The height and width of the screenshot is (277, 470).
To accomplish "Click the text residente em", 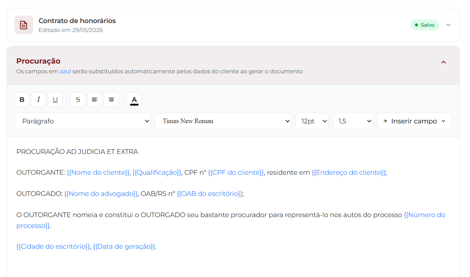I will point(288,173).
